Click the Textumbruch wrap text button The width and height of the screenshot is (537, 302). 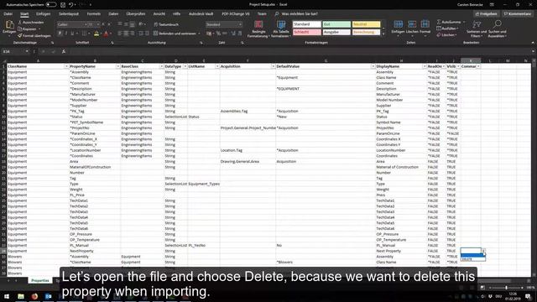point(166,24)
